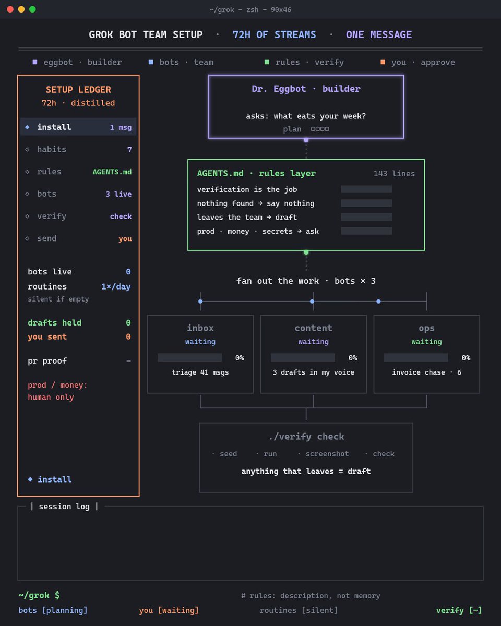Click the text asks: what eats your week?
The width and height of the screenshot is (501, 626).
[x=306, y=116]
